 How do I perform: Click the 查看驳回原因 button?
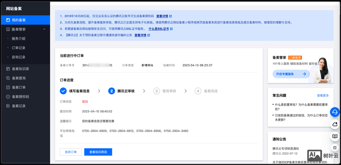coord(98,152)
